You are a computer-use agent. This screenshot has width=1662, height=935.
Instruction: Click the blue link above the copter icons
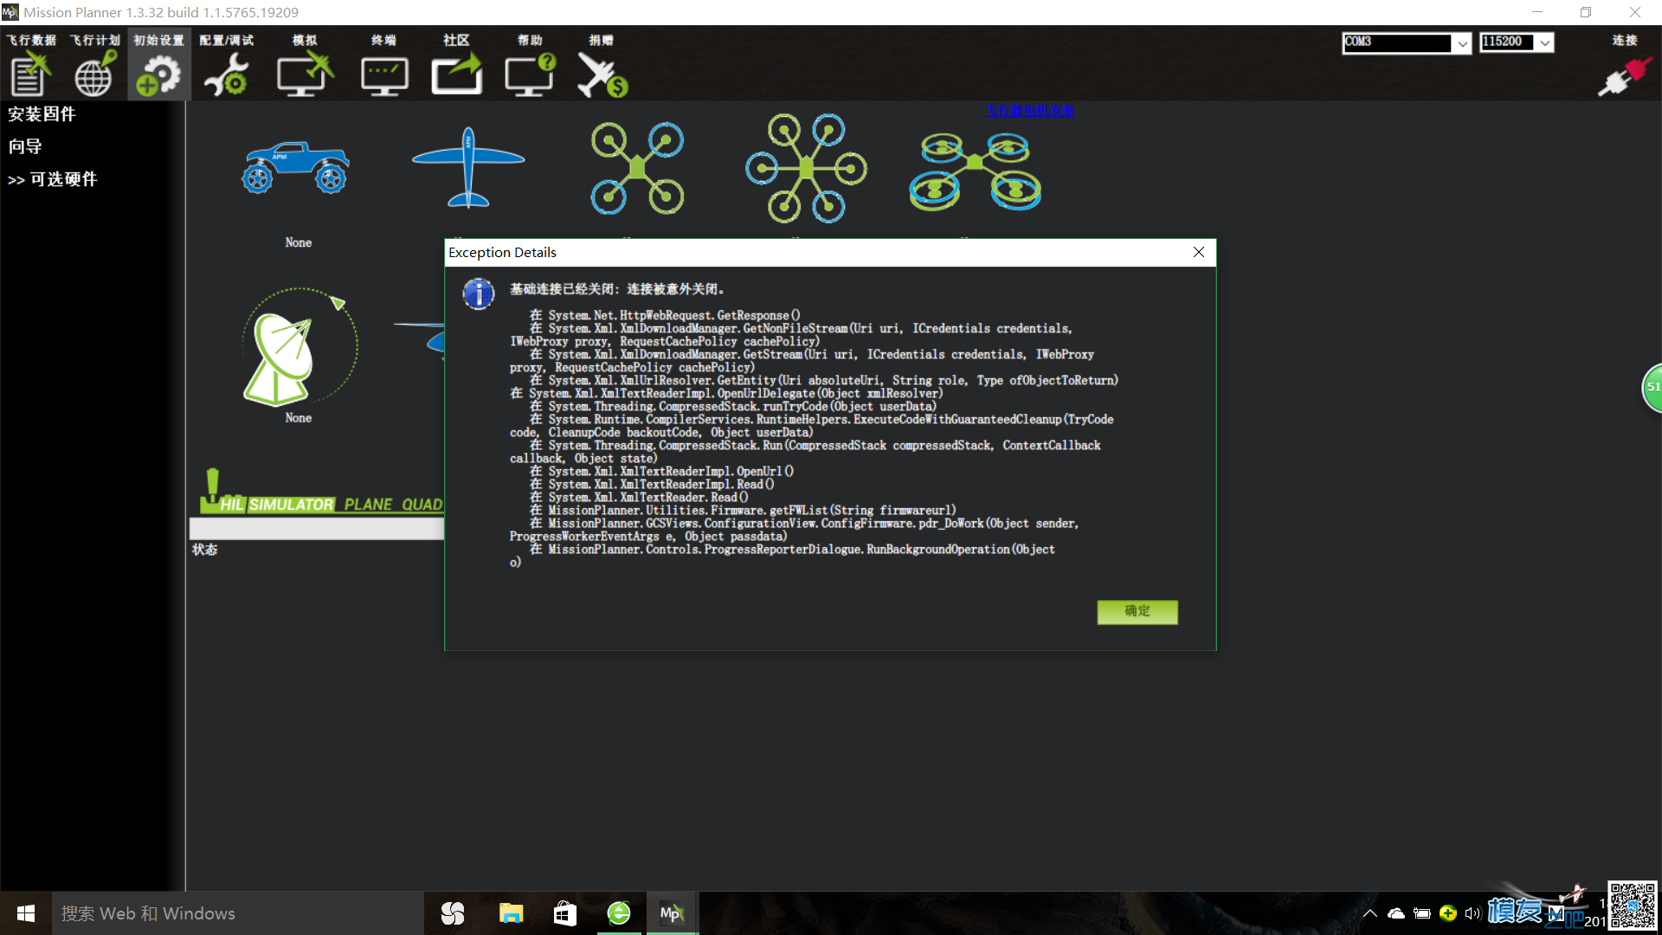pos(1028,110)
